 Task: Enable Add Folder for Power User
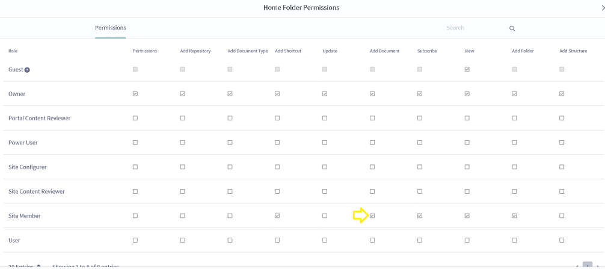click(514, 143)
